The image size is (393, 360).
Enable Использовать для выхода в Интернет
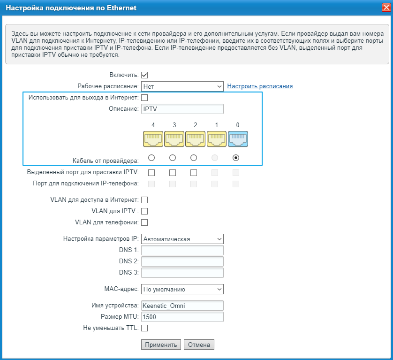(144, 98)
